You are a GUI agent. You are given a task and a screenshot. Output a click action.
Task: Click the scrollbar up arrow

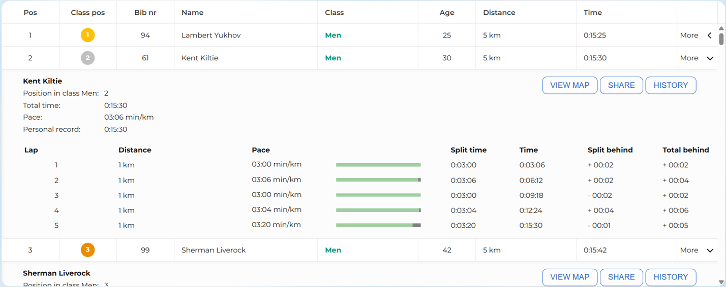coord(721,29)
